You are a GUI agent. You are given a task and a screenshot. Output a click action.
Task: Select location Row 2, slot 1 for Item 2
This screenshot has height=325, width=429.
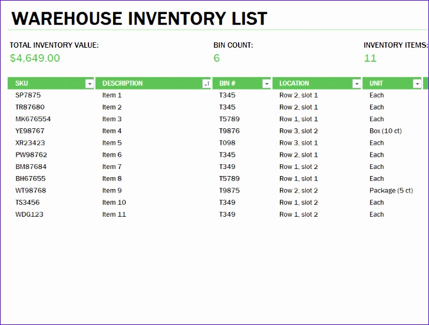299,107
